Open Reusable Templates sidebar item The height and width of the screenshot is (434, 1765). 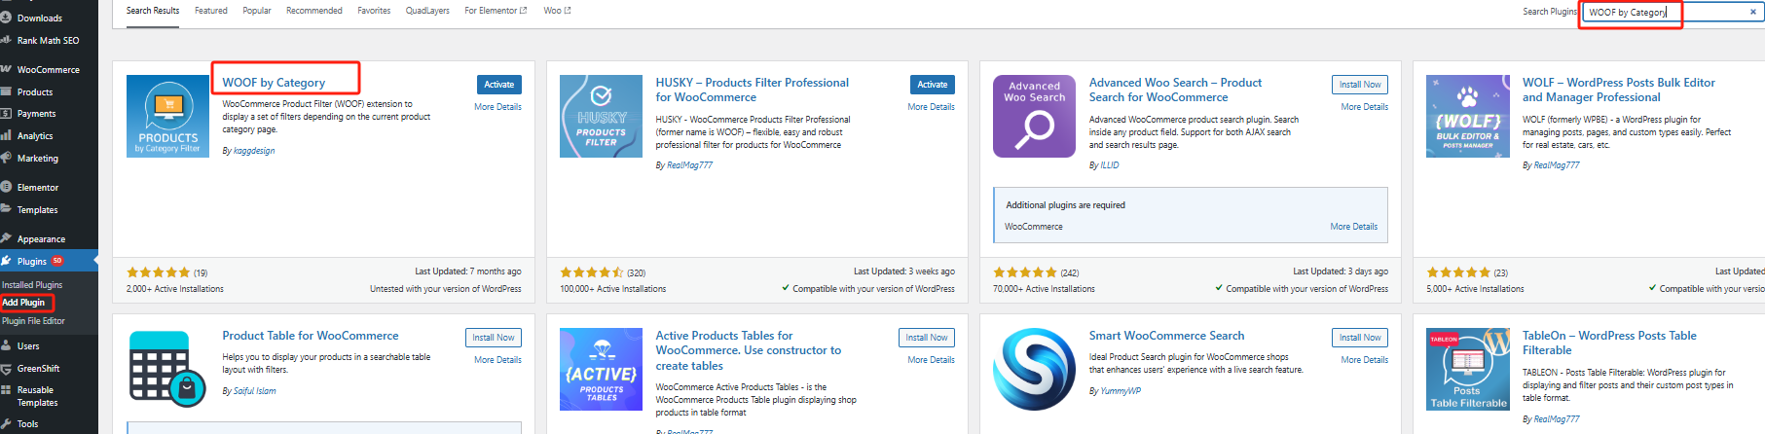[37, 396]
